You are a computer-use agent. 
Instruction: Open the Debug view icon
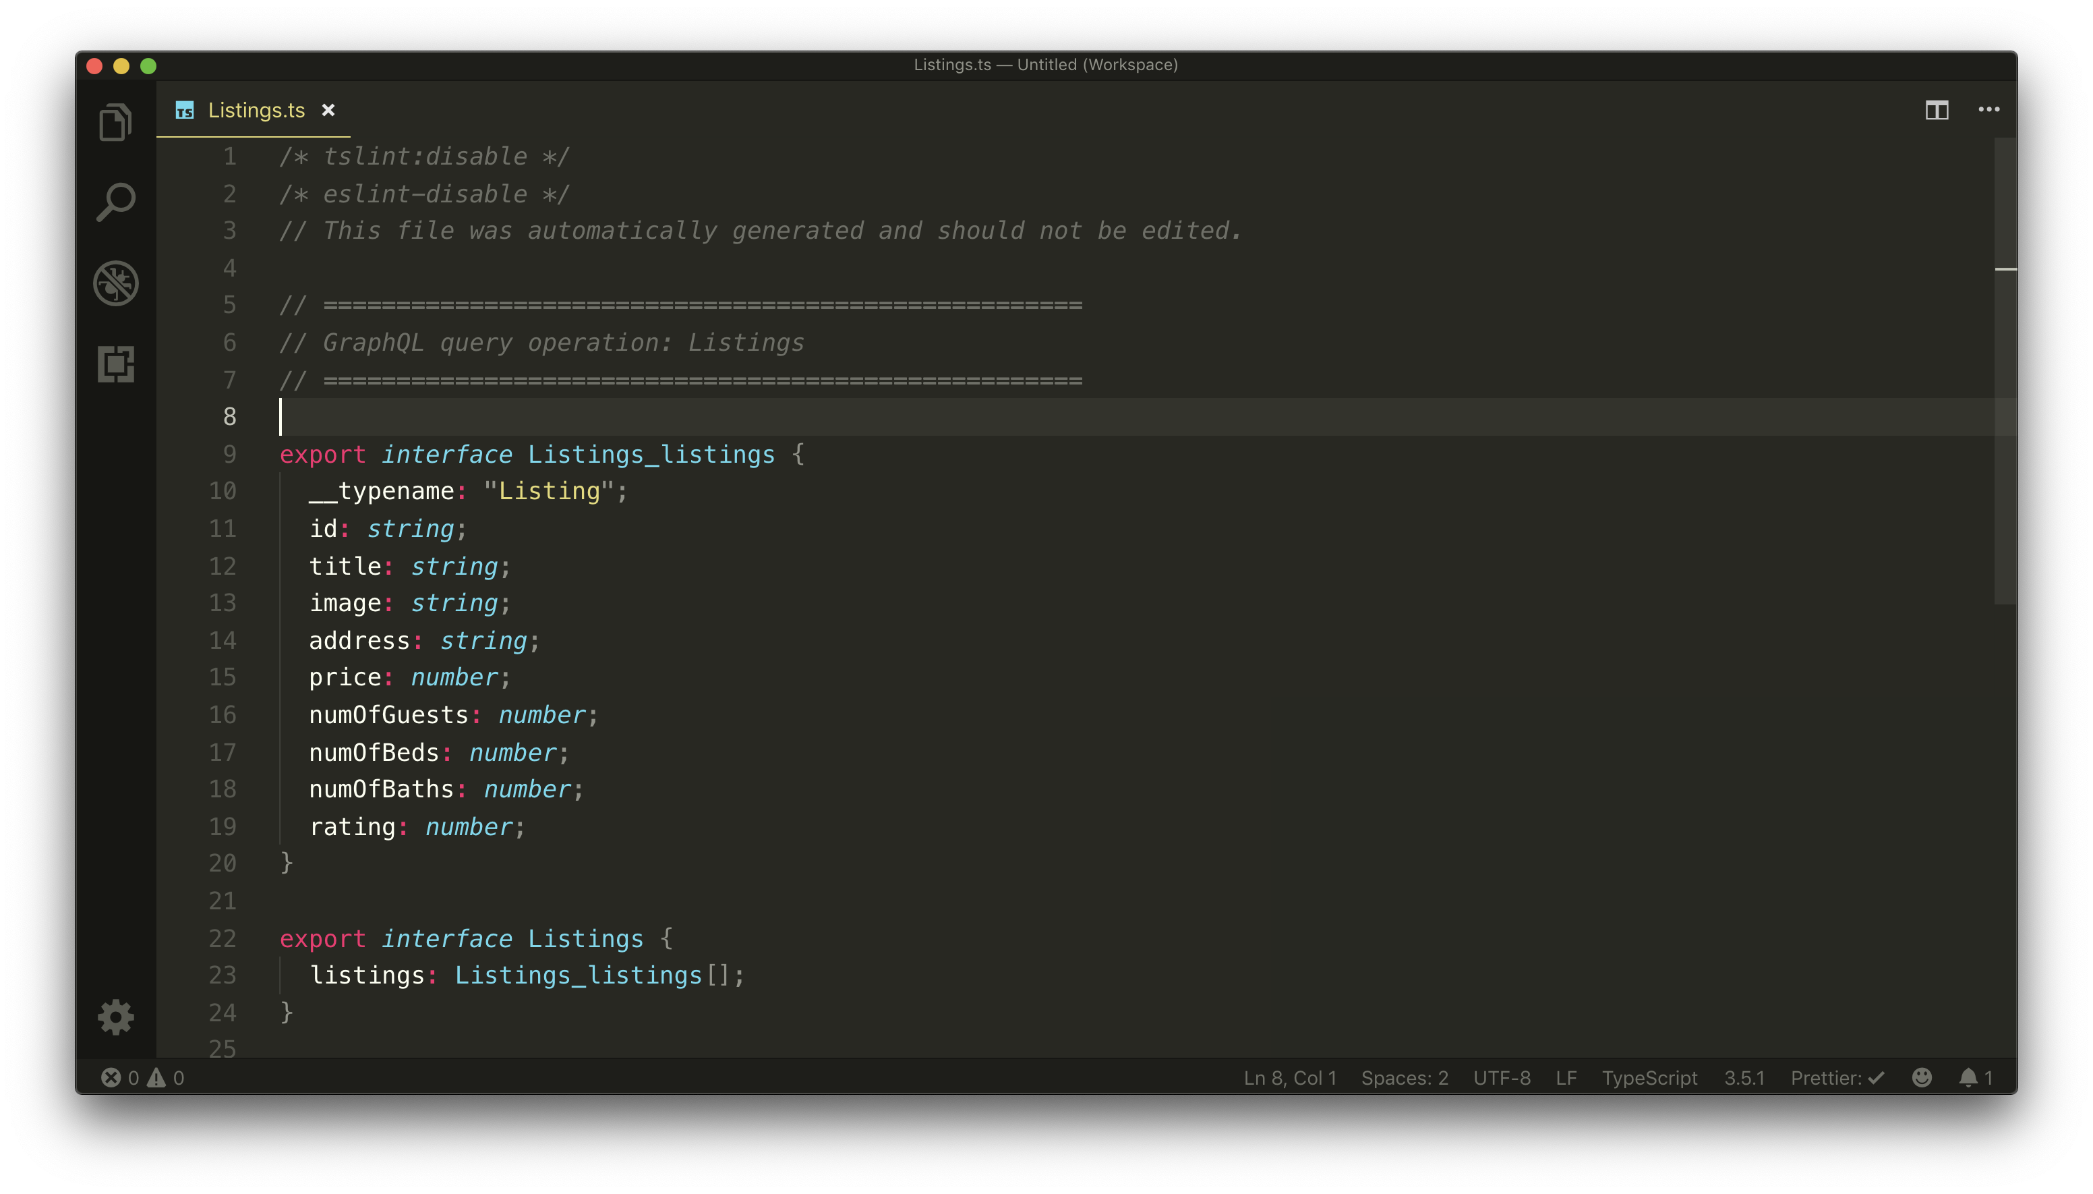[x=115, y=283]
